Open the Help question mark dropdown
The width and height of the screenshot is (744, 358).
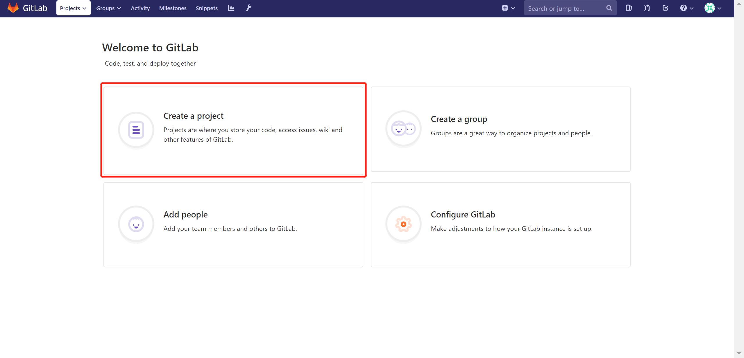[x=686, y=8]
